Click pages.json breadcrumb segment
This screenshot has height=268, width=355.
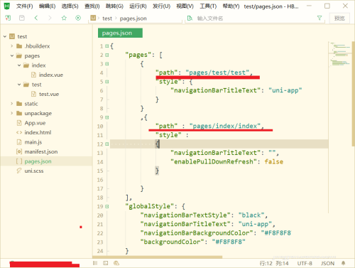point(133,18)
